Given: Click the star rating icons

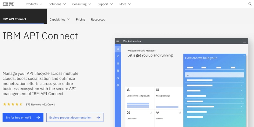Looking at the screenshot, I should (13, 104).
